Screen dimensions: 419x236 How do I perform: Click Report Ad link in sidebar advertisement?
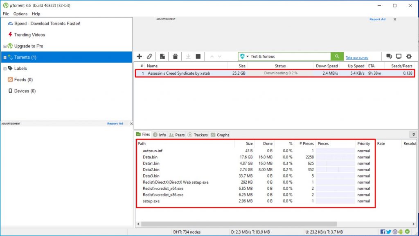pyautogui.click(x=115, y=123)
